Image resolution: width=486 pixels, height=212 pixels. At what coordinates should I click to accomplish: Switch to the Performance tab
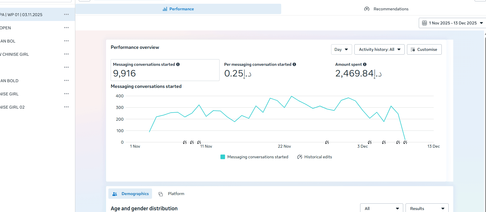pos(178,9)
